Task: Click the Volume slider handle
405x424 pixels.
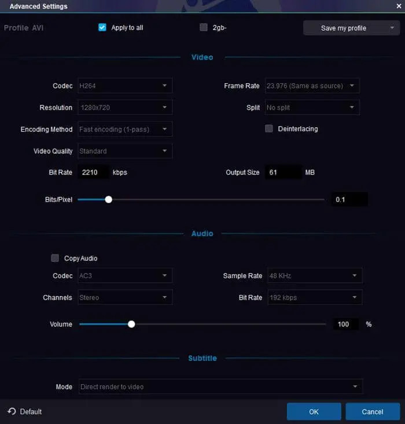Action: [x=131, y=324]
